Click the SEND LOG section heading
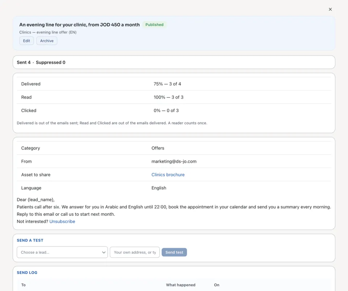The image size is (348, 291). pyautogui.click(x=27, y=273)
